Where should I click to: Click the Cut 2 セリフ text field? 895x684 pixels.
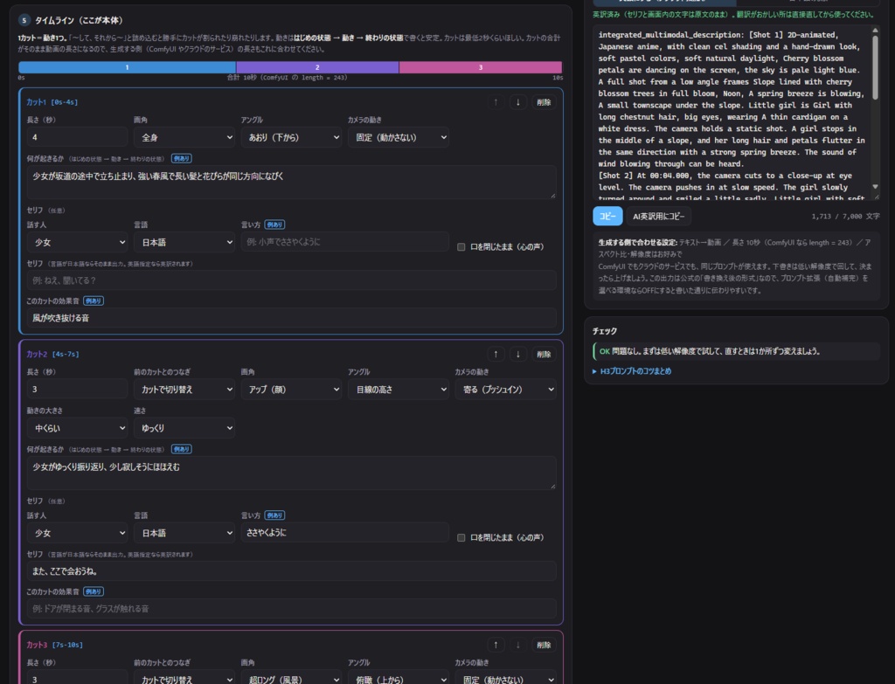[291, 571]
